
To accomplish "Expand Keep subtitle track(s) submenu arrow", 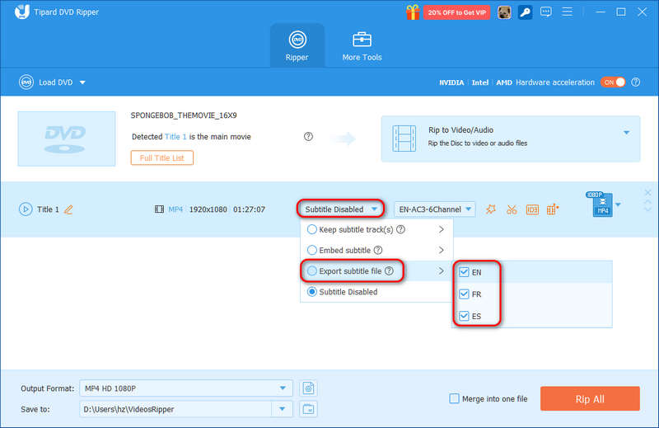I will (441, 229).
